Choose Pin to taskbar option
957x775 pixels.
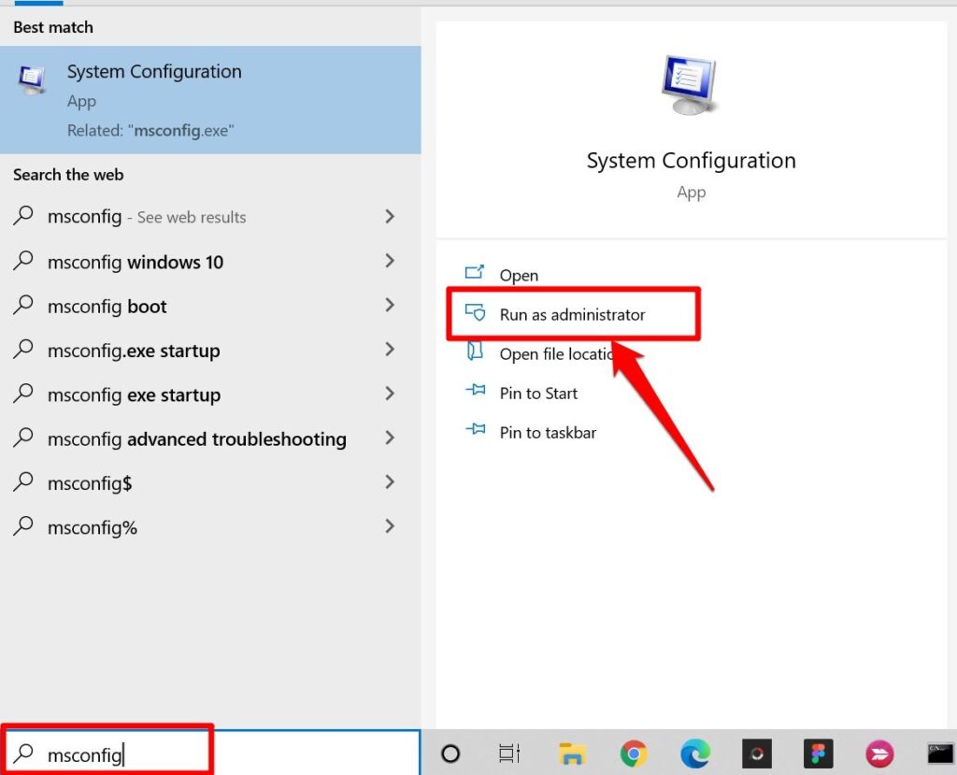[548, 433]
